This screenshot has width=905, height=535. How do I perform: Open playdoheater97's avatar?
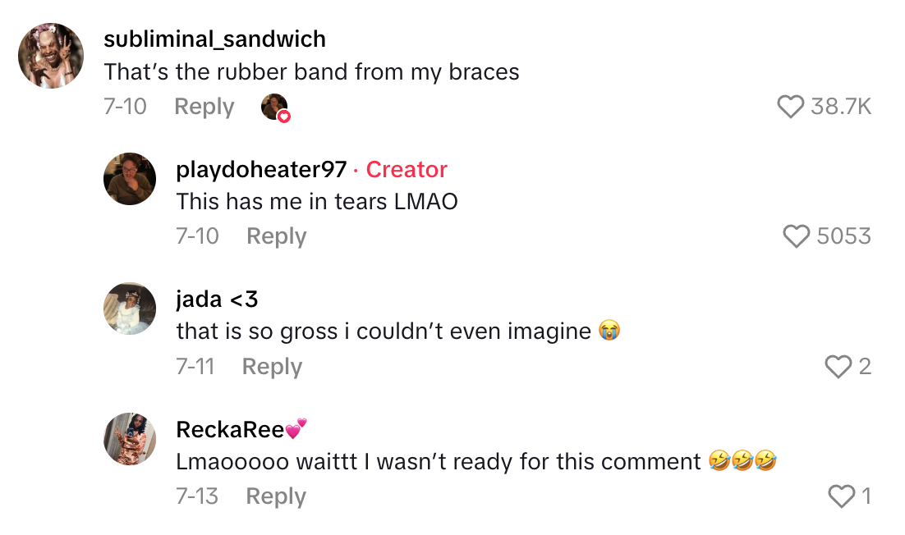point(130,179)
